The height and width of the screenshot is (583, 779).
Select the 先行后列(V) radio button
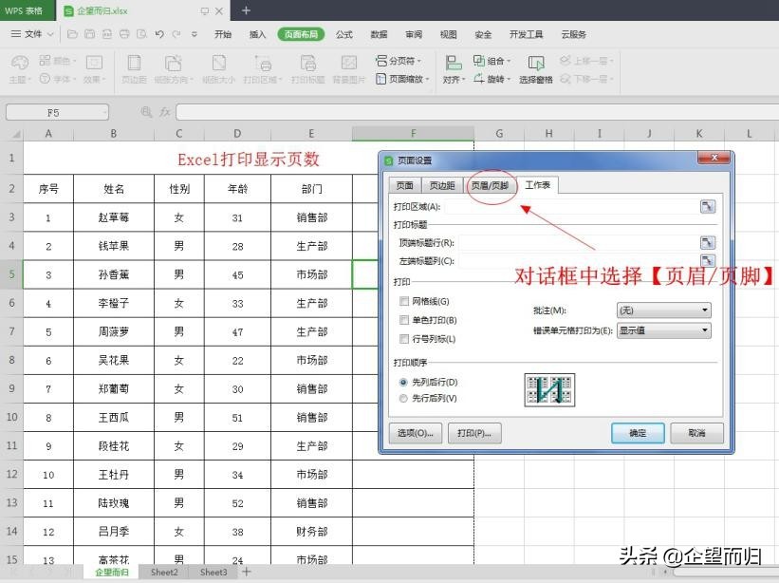coord(403,398)
